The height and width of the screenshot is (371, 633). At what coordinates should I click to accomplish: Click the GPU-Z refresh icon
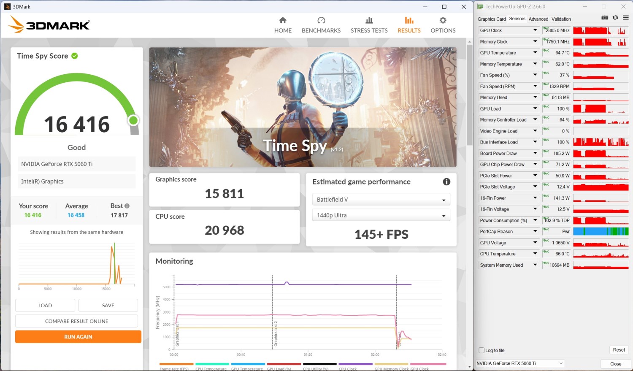click(x=615, y=18)
